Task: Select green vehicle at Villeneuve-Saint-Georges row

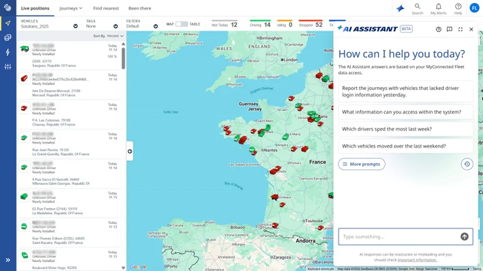Action: tap(24, 167)
